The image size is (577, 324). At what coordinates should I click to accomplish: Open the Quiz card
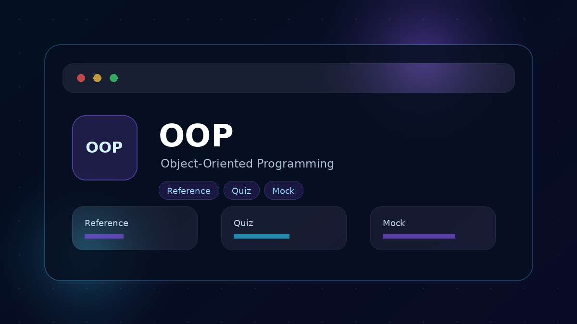pos(284,228)
